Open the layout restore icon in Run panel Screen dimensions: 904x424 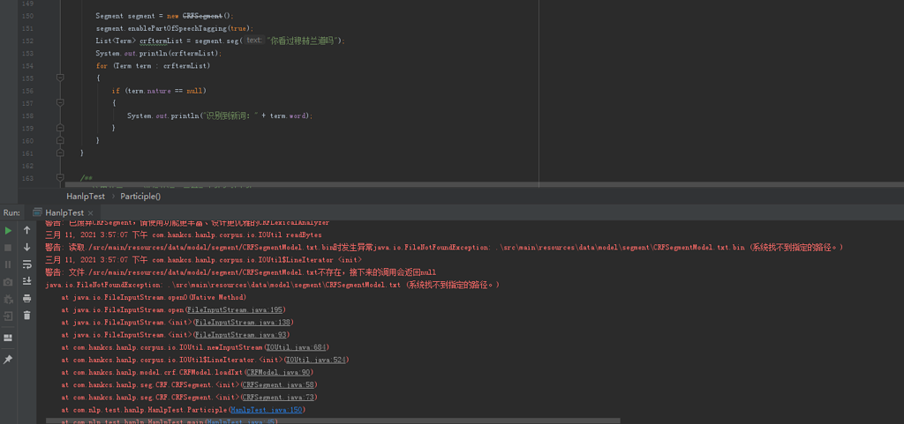pyautogui.click(x=8, y=337)
